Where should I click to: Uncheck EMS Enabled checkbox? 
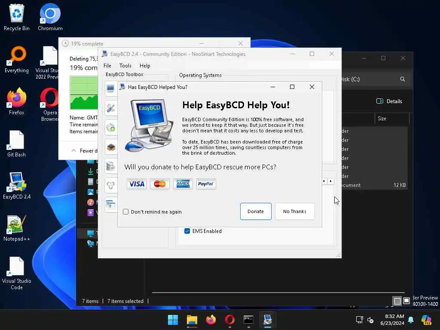[187, 231]
